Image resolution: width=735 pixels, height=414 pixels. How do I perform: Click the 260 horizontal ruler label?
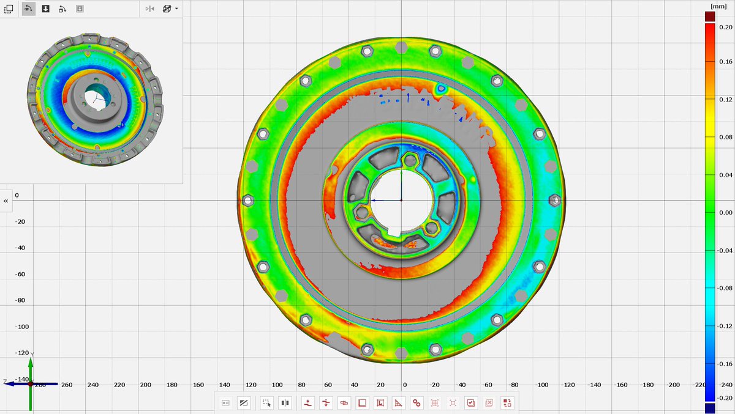(67, 385)
